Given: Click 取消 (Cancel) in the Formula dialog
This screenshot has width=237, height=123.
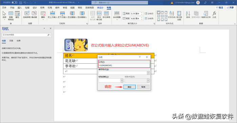Looking at the screenshot, I should click(143, 87).
